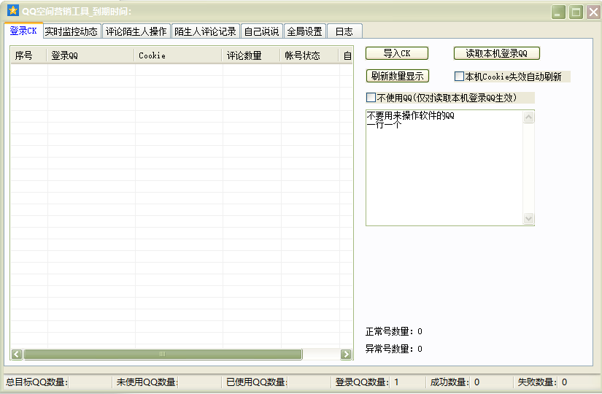The height and width of the screenshot is (394, 602).
Task: Click the 读取本机登录QQ button
Action: coord(497,53)
